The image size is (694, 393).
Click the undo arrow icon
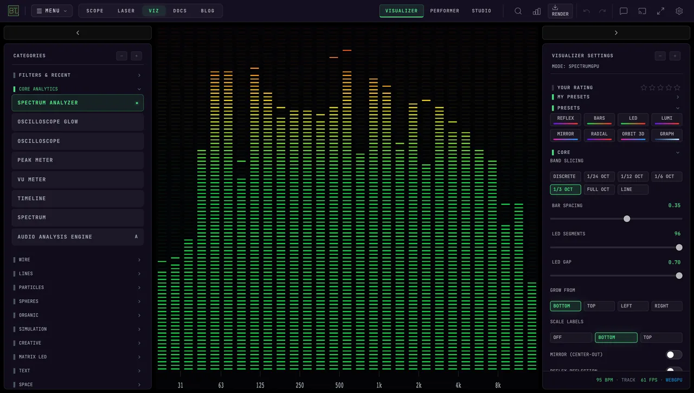pyautogui.click(x=587, y=11)
